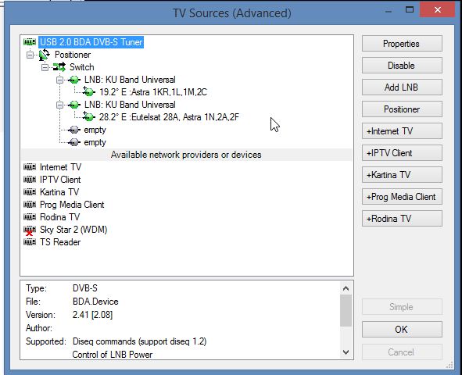Open tuner Properties
This screenshot has width=462, height=375.
[x=402, y=44]
